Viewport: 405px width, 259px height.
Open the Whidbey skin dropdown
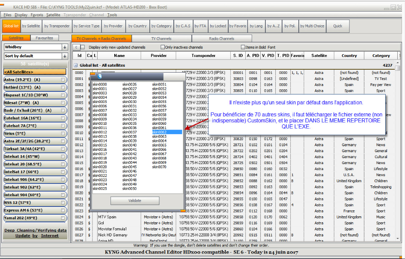(x=65, y=47)
